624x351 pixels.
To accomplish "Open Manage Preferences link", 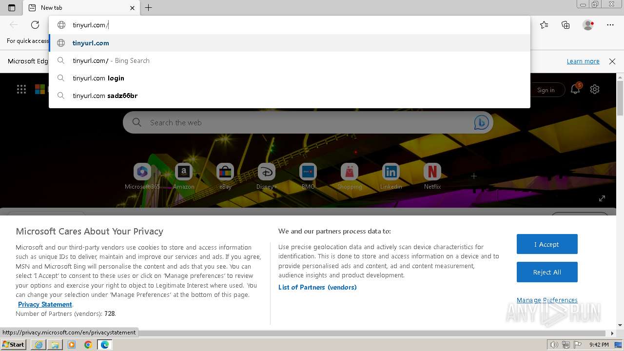I will [547, 300].
